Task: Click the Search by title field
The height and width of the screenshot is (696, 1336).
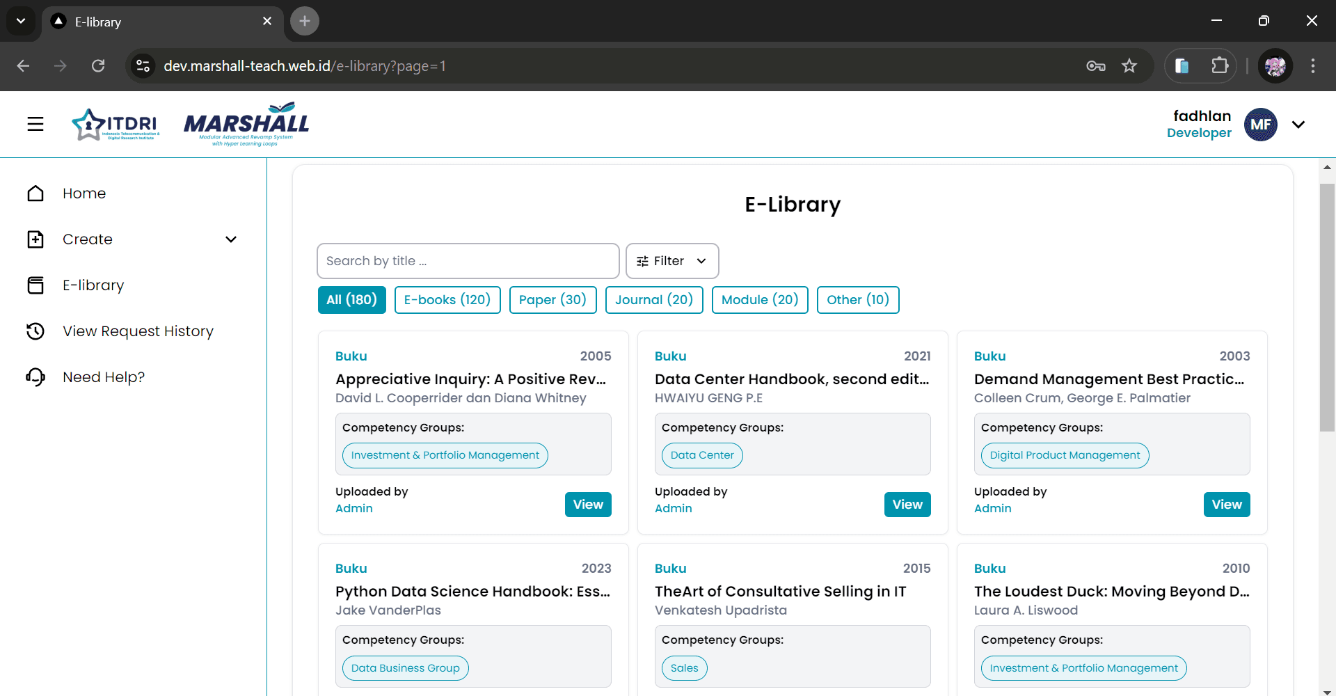Action: 468,261
